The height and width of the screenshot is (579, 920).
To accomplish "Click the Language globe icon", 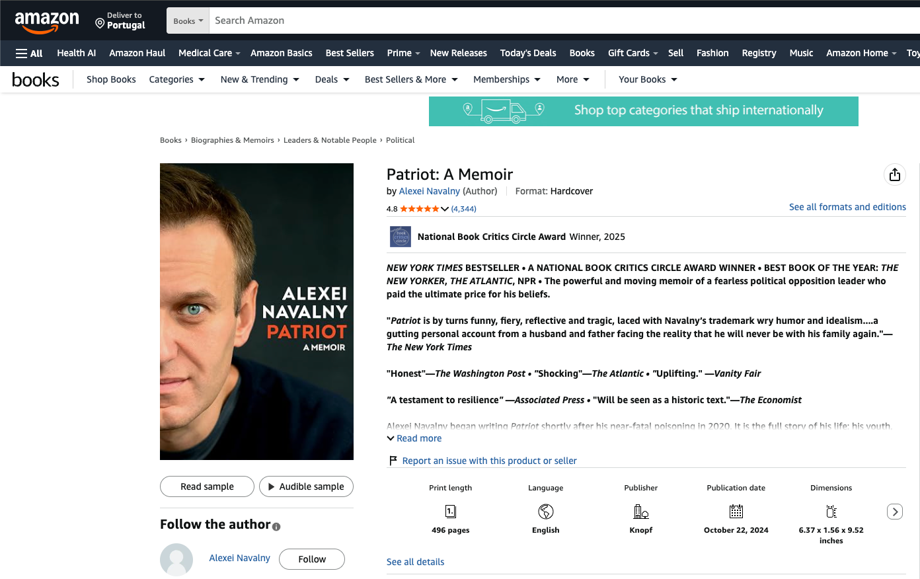I will (x=546, y=512).
